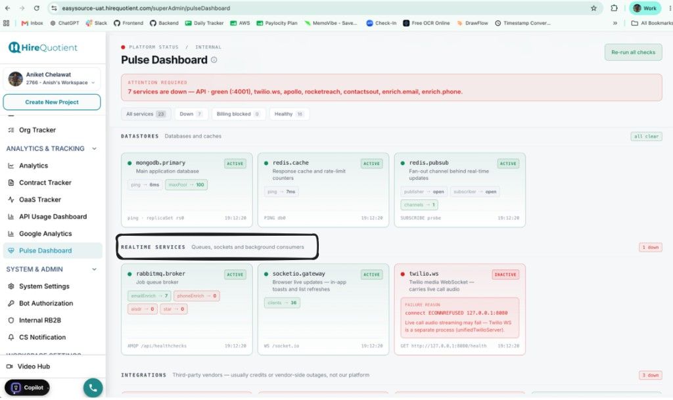This screenshot has width=673, height=400.
Task: Select the Down filter tab
Action: pyautogui.click(x=191, y=114)
